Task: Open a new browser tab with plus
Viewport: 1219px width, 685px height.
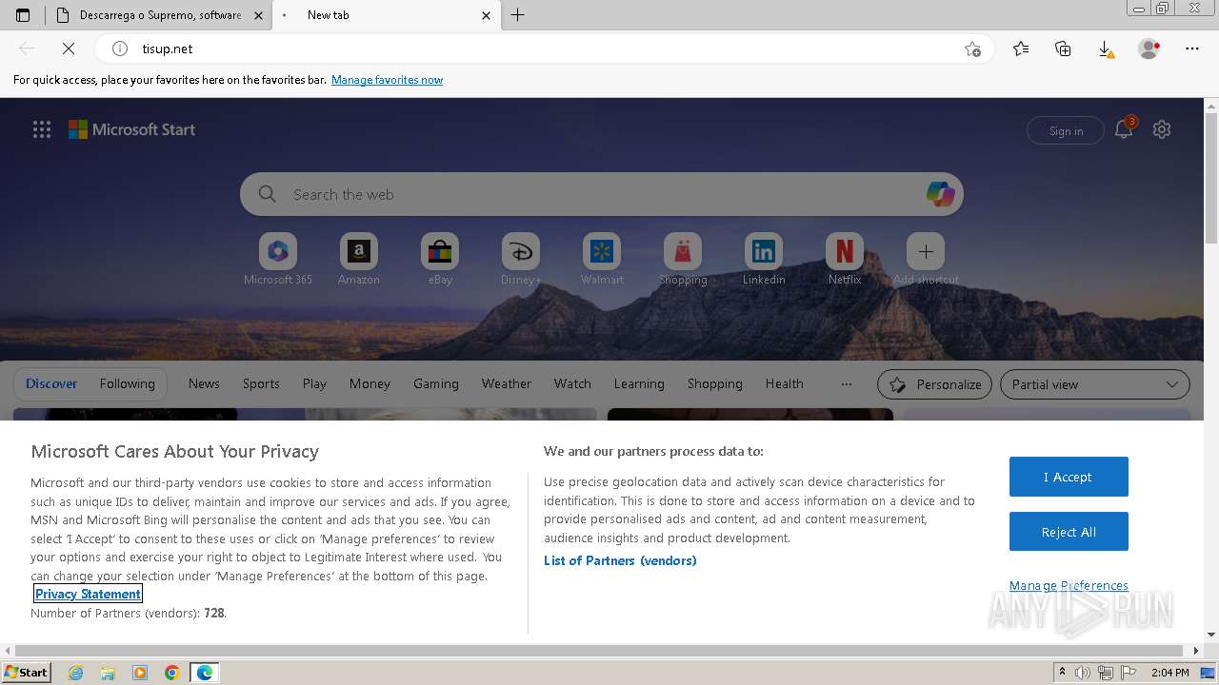Action: pos(518,15)
